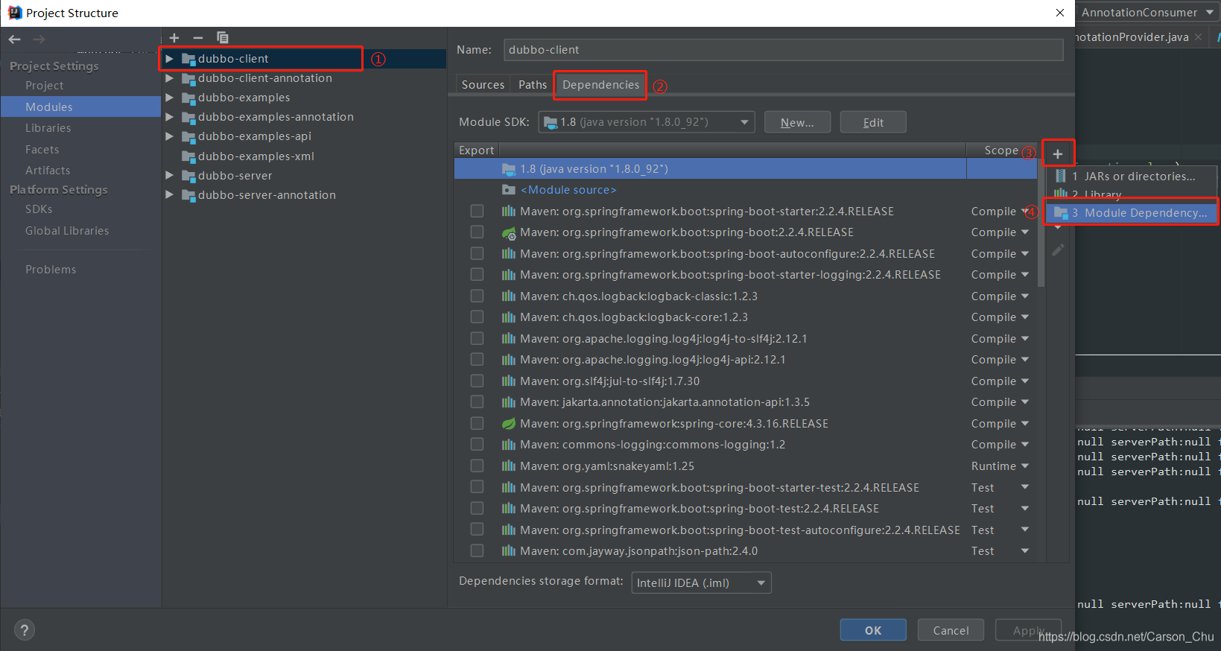Image resolution: width=1221 pixels, height=651 pixels.
Task: Click the logback-classic library icon
Action: pos(509,296)
